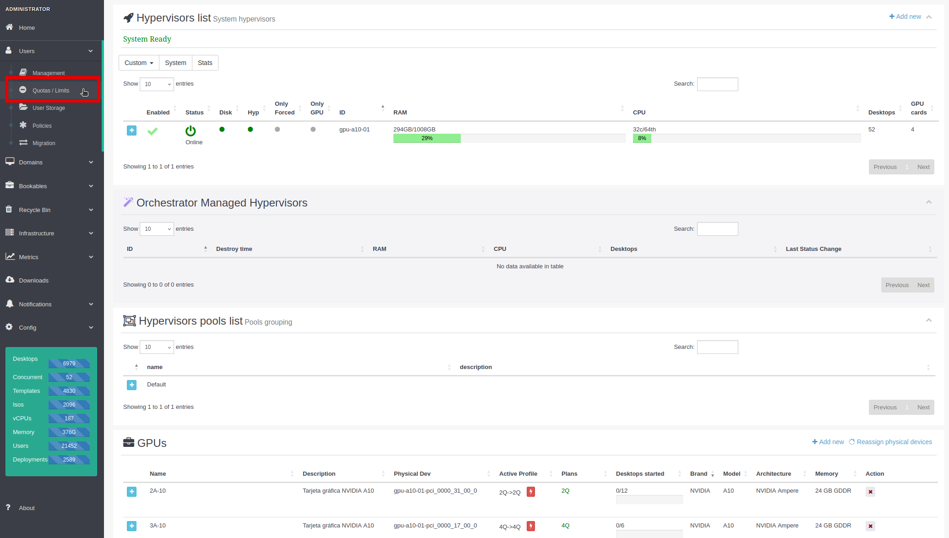
Task: Expand gpu-a10-01 hypervisor row details
Action: click(131, 130)
